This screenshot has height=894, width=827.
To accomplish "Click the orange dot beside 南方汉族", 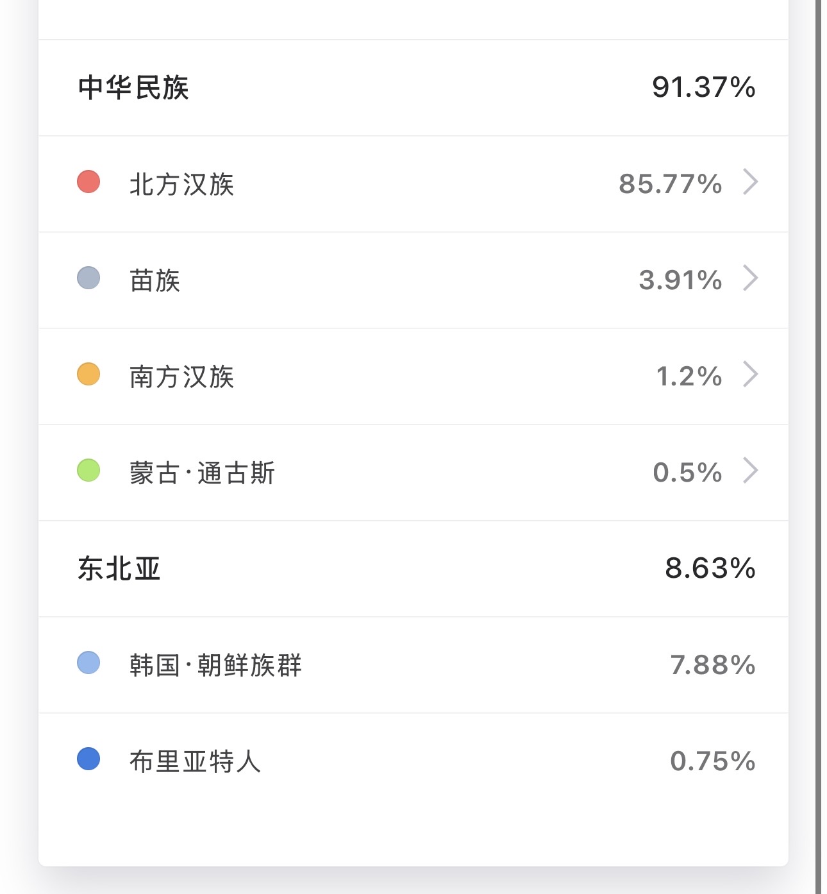I will [88, 374].
